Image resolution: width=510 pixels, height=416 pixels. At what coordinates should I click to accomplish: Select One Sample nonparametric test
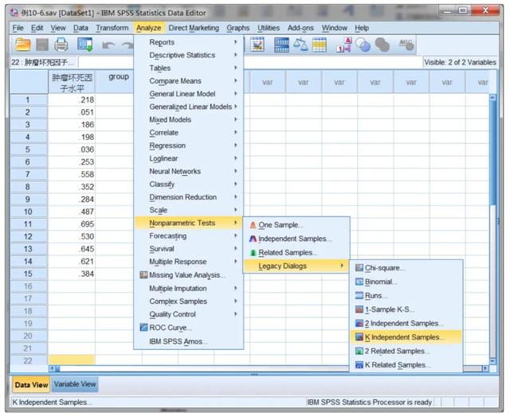pos(296,225)
